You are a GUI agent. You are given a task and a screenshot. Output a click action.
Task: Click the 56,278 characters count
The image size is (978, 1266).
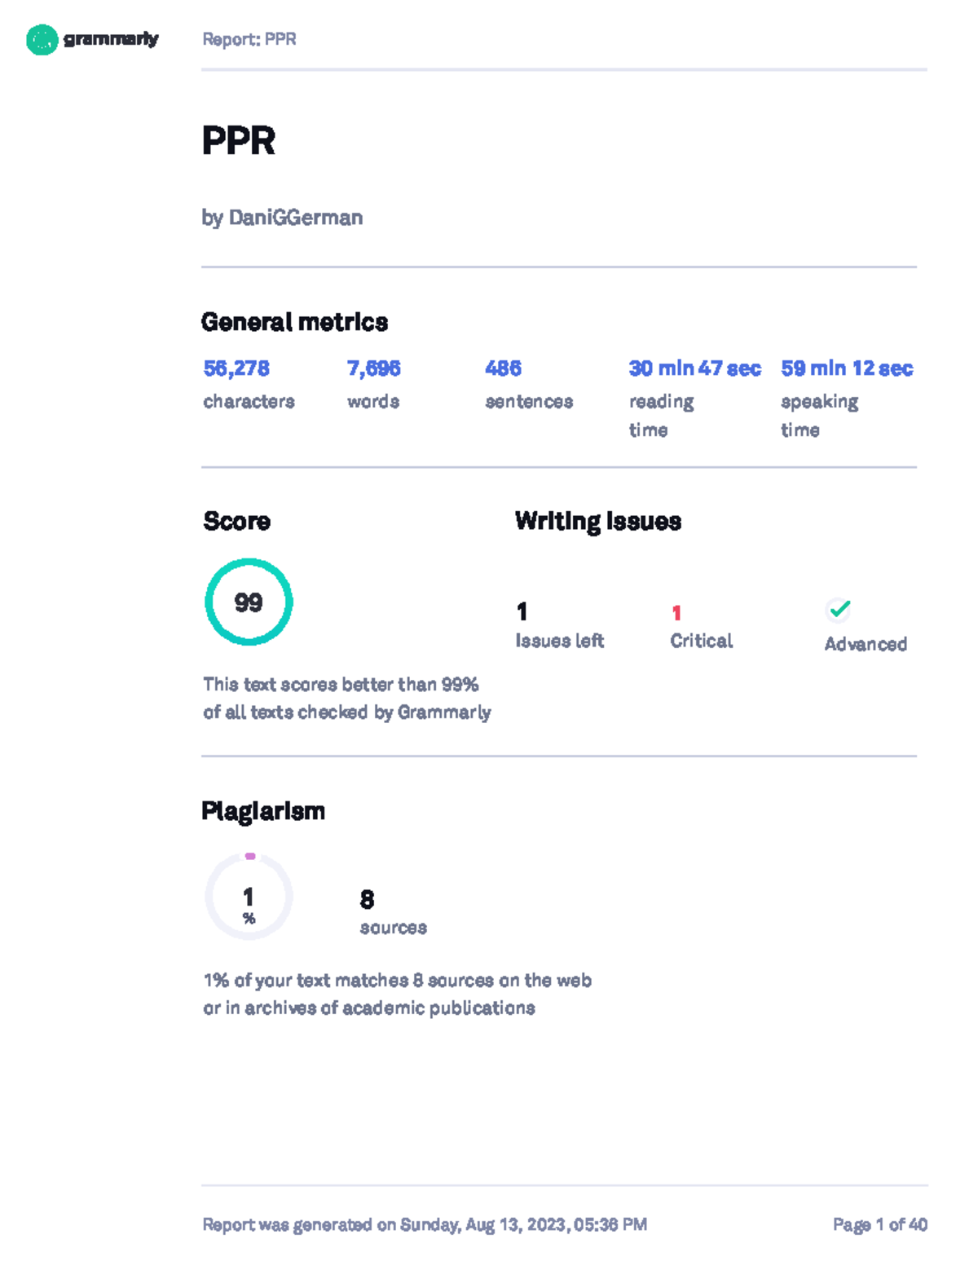(x=236, y=368)
